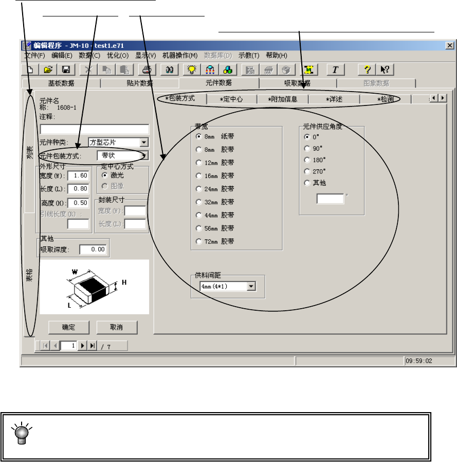
Task: Click the binoculars Find icon
Action: (x=169, y=69)
